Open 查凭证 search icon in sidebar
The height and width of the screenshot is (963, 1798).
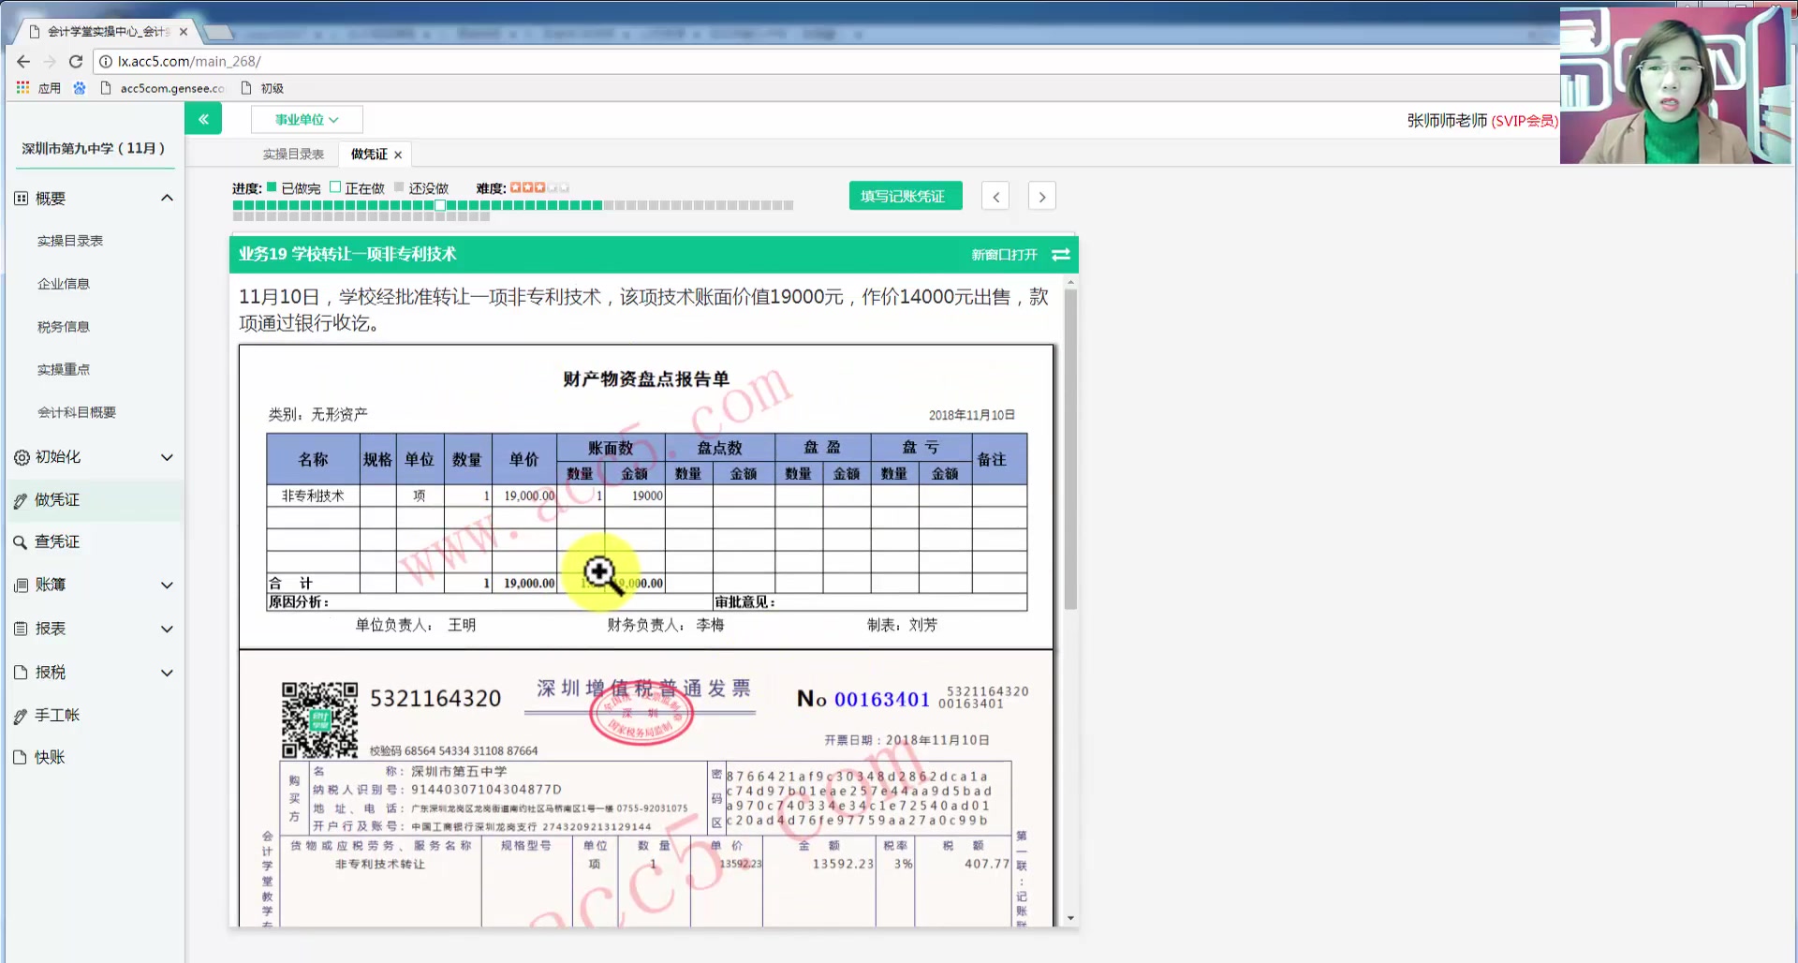coord(21,541)
